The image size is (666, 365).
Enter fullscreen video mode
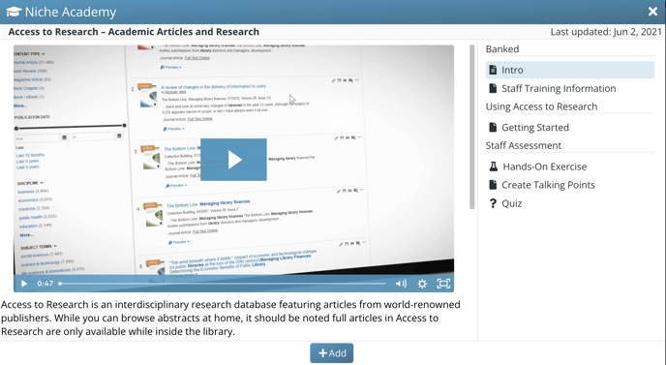pyautogui.click(x=443, y=284)
